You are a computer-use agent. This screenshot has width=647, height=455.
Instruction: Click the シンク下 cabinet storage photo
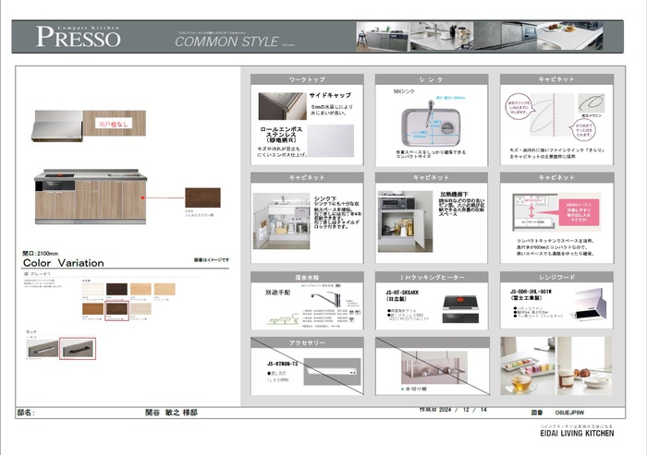[281, 222]
